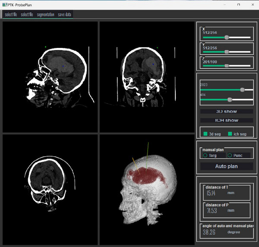This screenshot has height=247, width=259.
Task: Click the ICH show button
Action: click(227, 120)
